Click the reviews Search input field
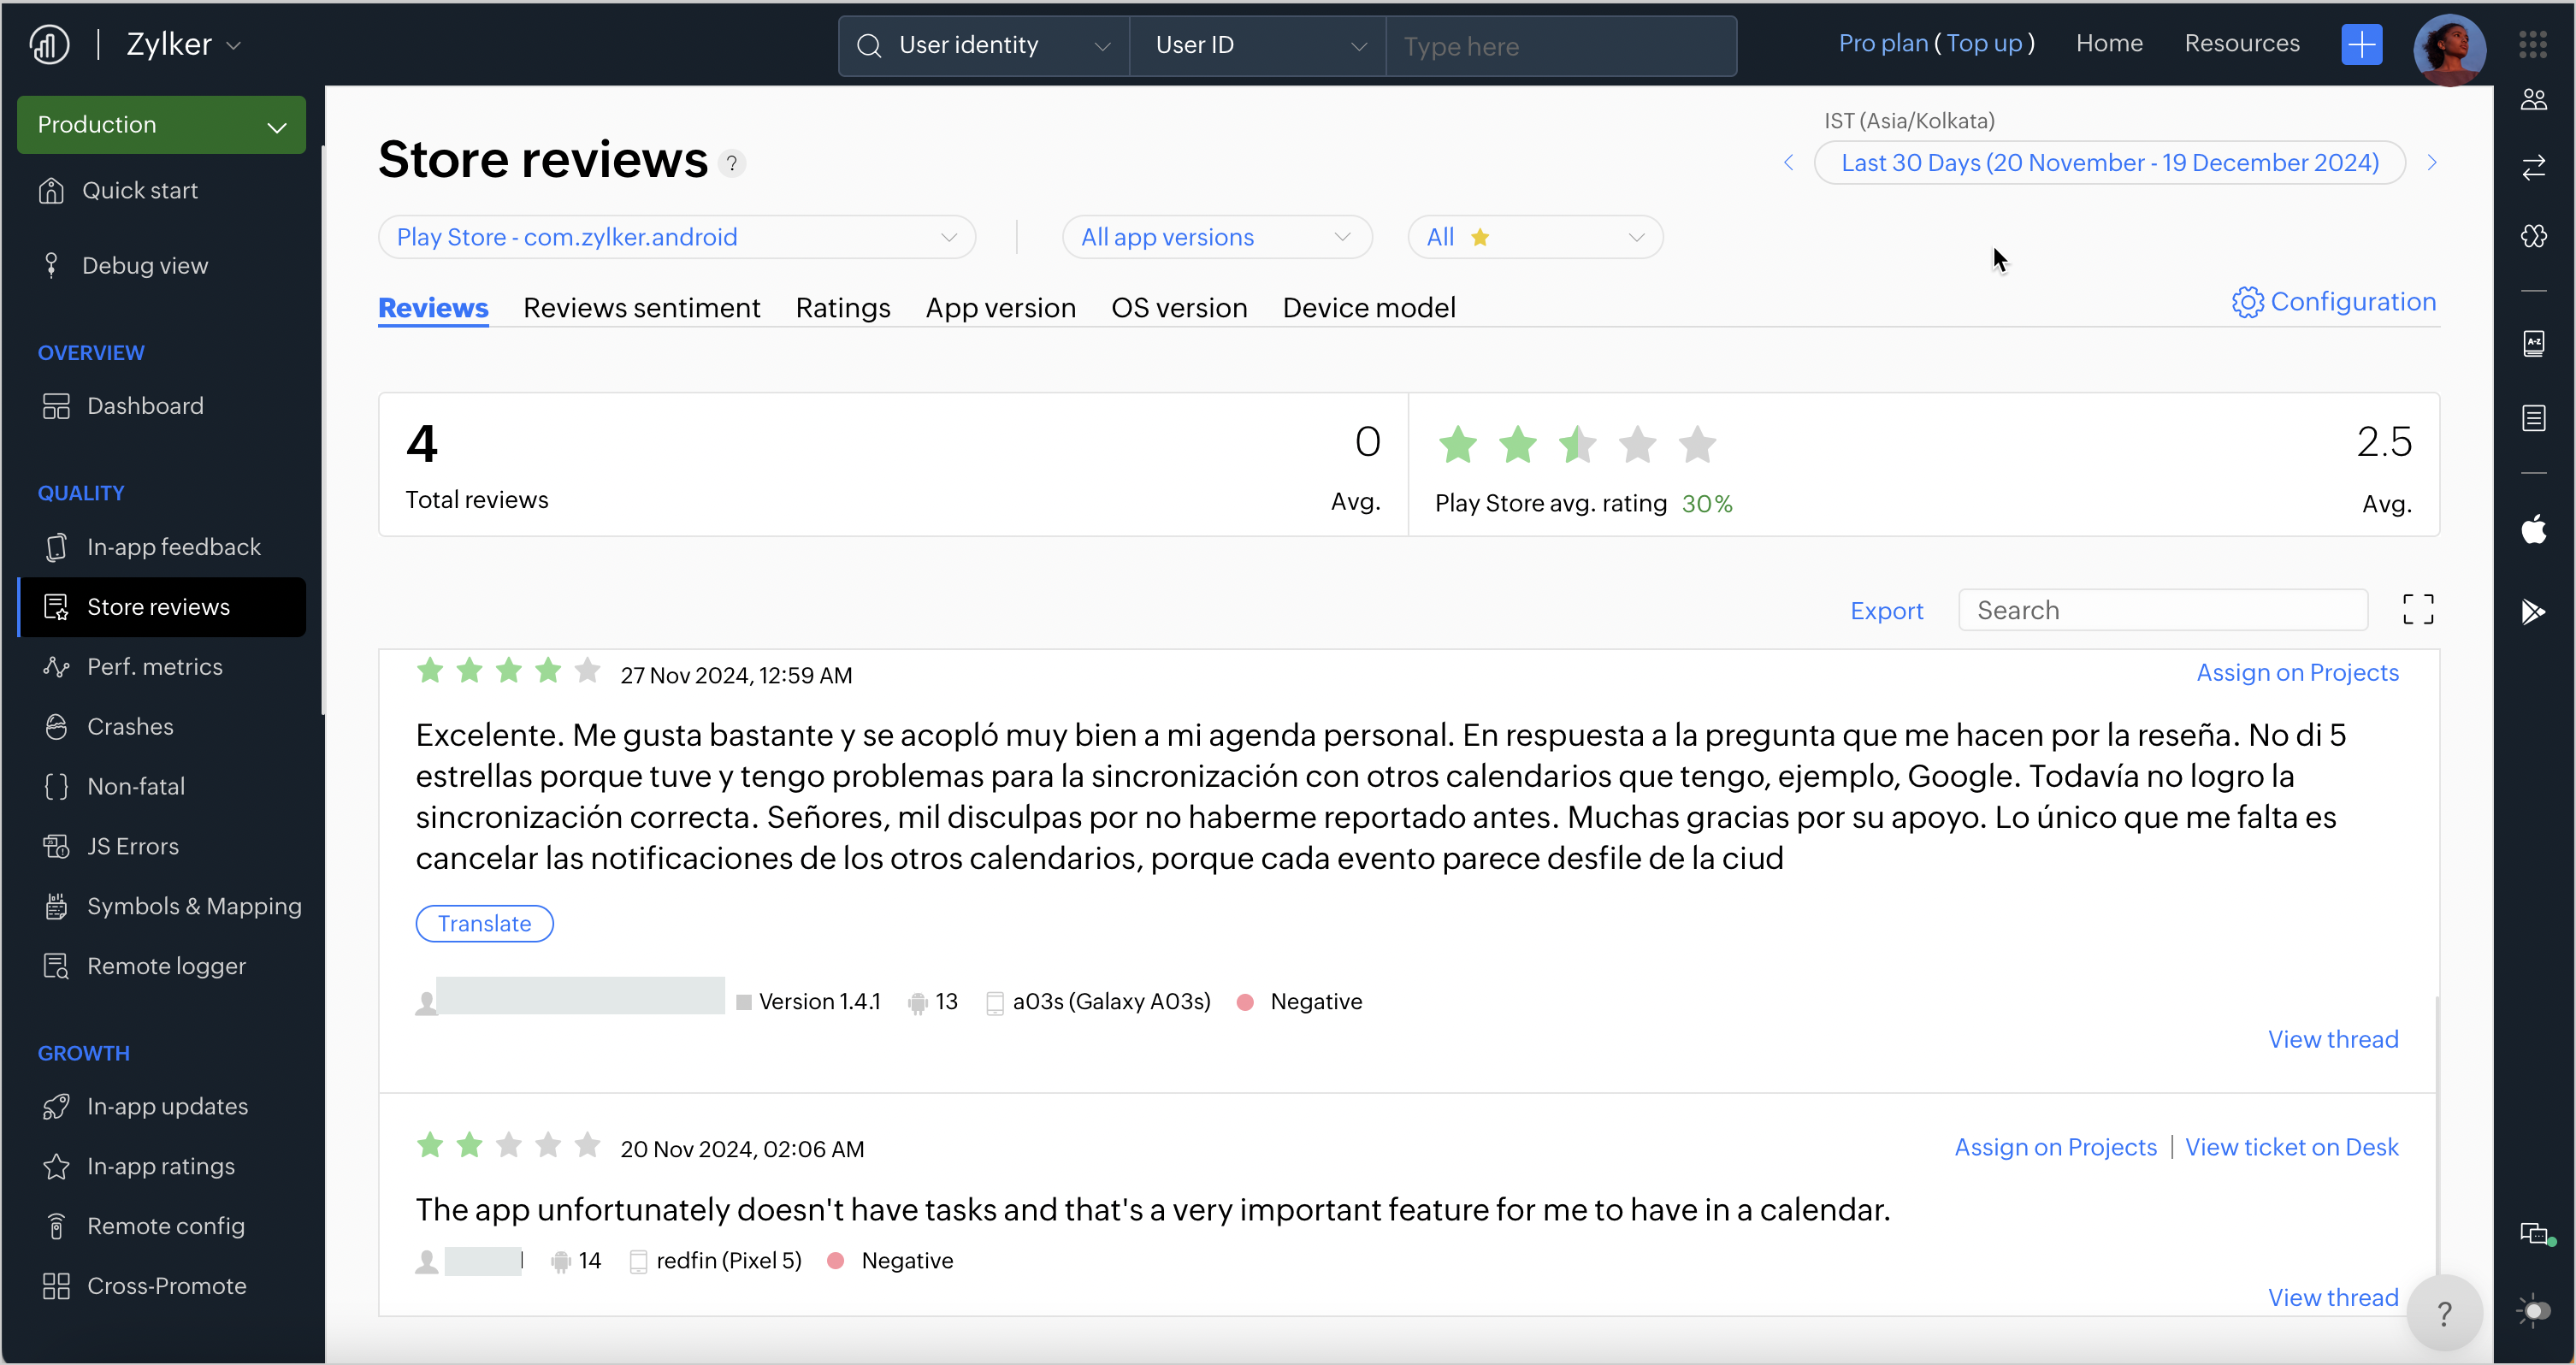This screenshot has width=2576, height=1365. (x=2162, y=610)
